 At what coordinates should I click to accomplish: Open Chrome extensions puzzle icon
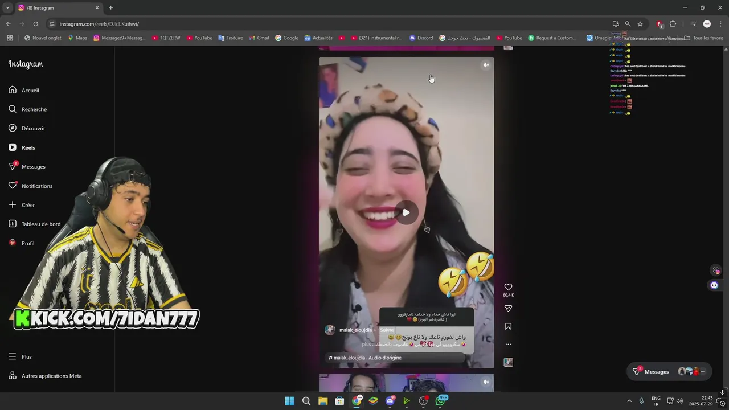click(x=673, y=24)
